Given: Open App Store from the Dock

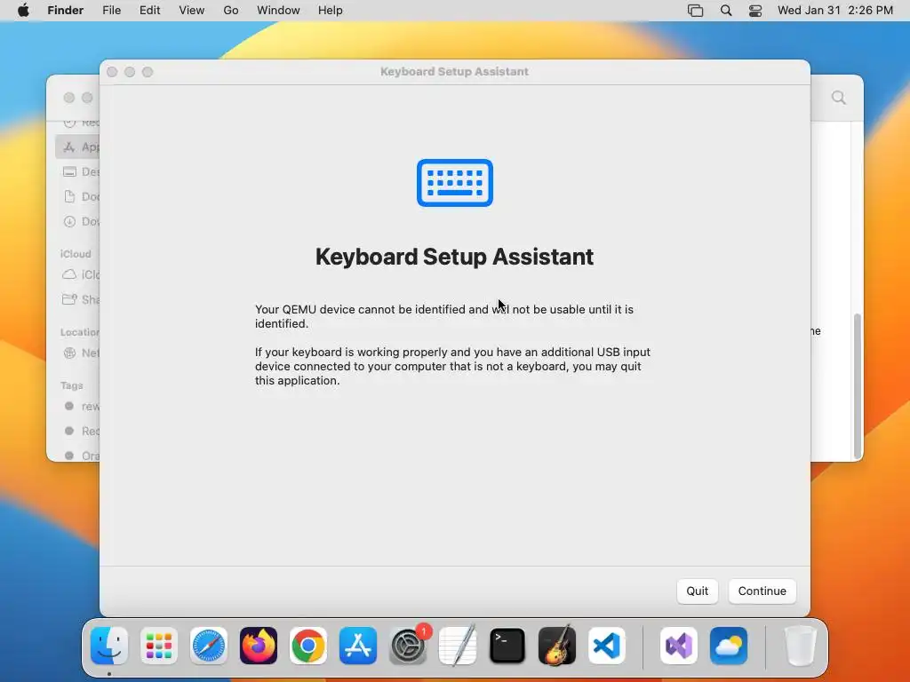Looking at the screenshot, I should [x=358, y=646].
